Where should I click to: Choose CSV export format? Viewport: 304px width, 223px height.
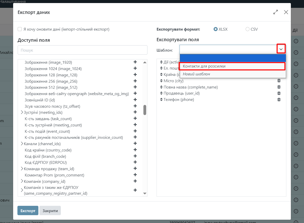(x=247, y=29)
